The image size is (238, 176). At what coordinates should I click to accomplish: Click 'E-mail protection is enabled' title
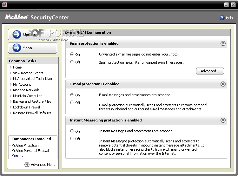point(95,84)
